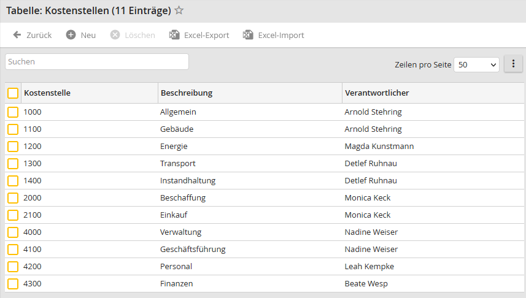Click the greyed Löschen delete icon

pyautogui.click(x=115, y=35)
